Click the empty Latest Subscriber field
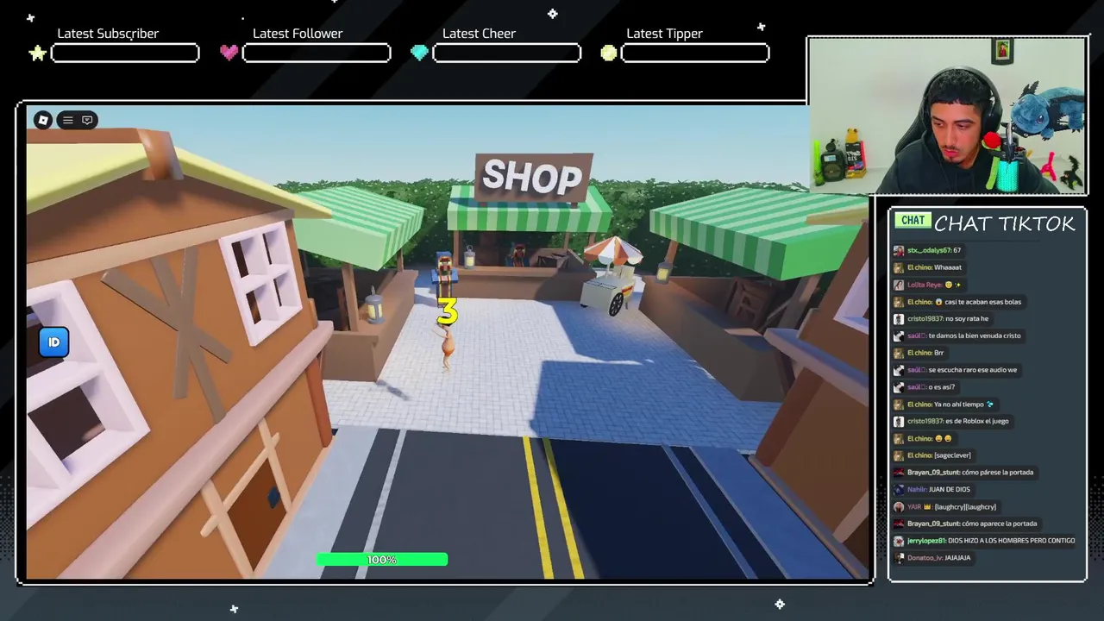1104x621 pixels. pos(125,53)
